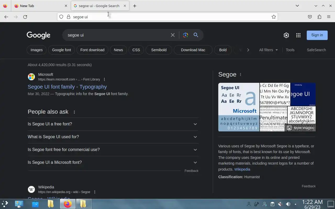The width and height of the screenshot is (335, 209).
Task: Close the segoe ui Google Search tab
Action: [125, 6]
